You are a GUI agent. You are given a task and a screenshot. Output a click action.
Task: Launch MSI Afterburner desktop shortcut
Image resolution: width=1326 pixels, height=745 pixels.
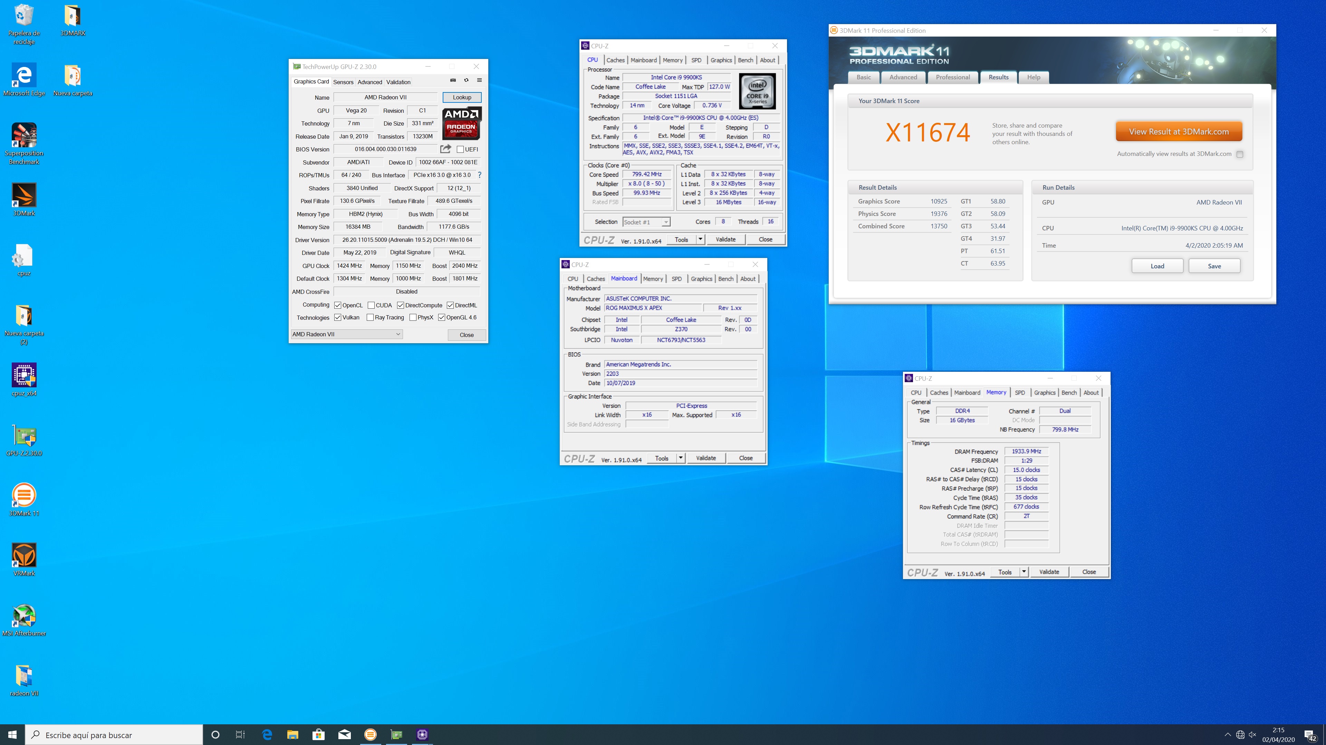24,620
